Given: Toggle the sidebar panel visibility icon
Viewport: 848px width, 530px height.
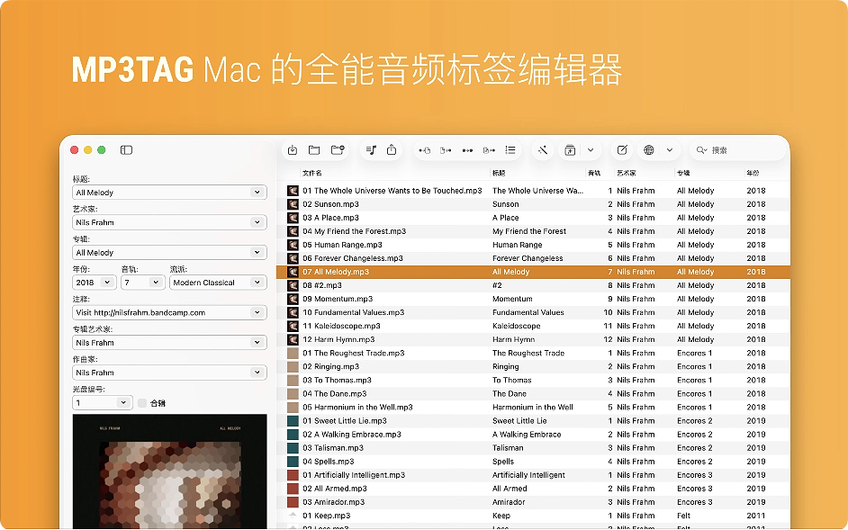Looking at the screenshot, I should 127,150.
